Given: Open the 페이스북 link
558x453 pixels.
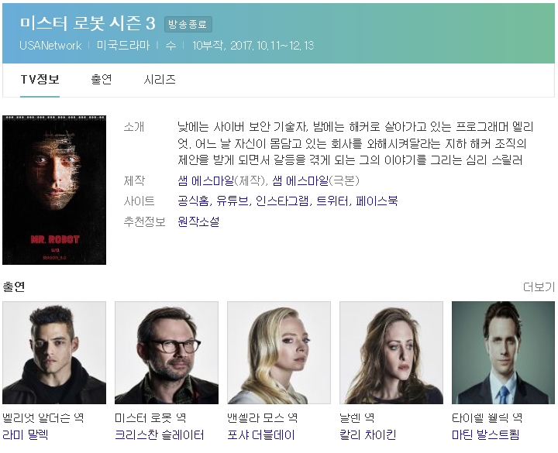Looking at the screenshot, I should 377,201.
